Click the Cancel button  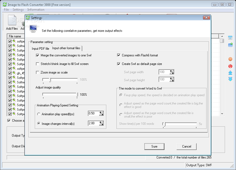[186, 146]
